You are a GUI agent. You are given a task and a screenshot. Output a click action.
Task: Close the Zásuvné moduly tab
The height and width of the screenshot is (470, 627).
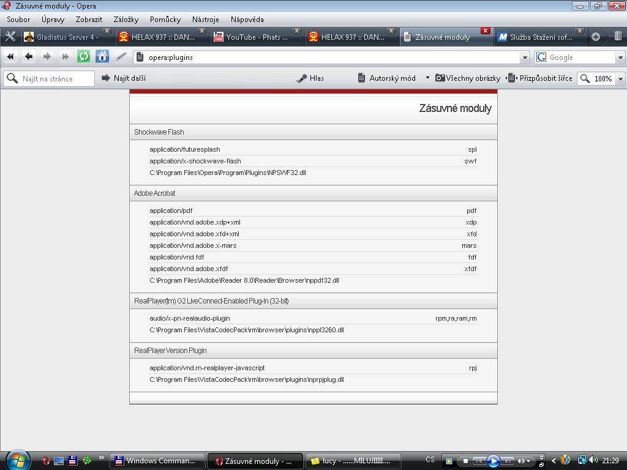[486, 31]
